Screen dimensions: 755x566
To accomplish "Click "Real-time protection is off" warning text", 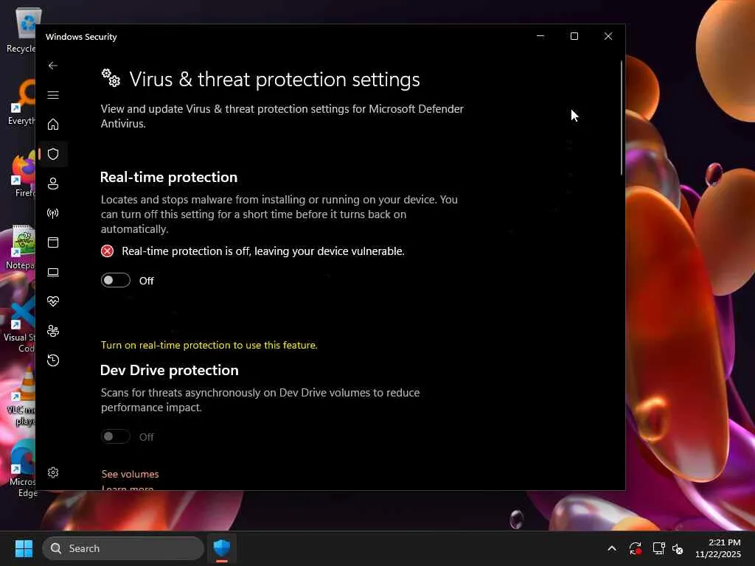I will [263, 251].
